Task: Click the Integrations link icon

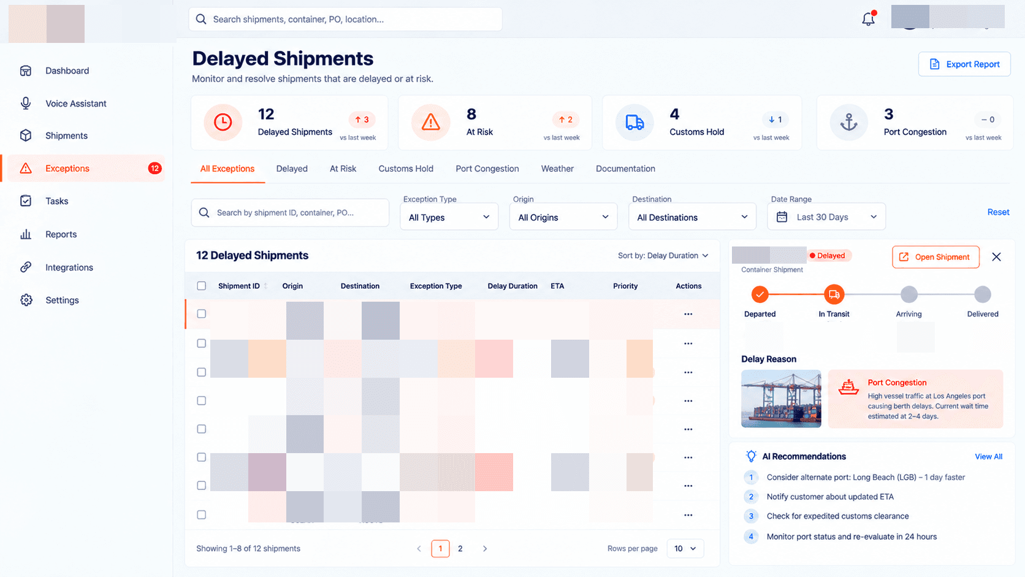Action: [x=26, y=267]
